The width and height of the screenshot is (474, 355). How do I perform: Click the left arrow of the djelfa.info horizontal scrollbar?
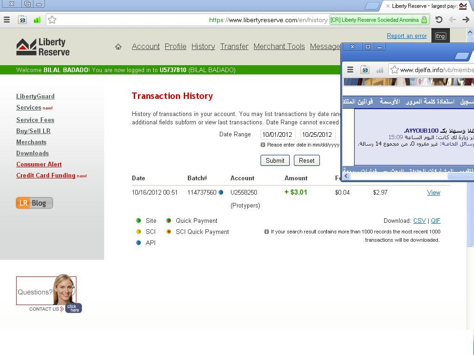(346, 176)
